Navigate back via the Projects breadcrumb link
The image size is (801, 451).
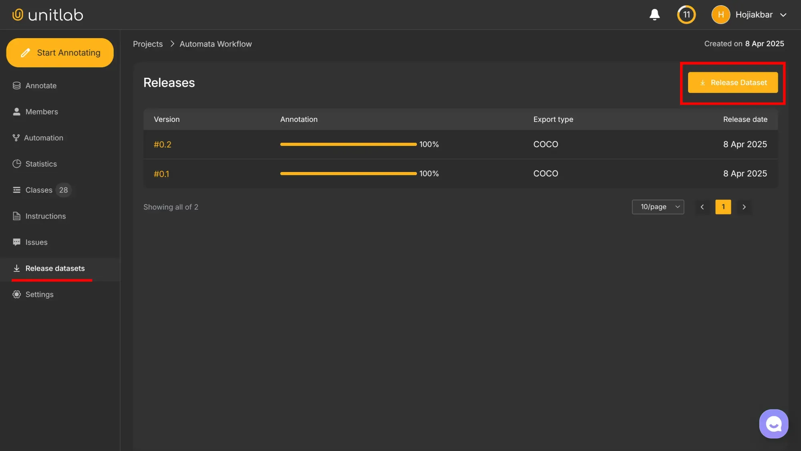pos(147,44)
